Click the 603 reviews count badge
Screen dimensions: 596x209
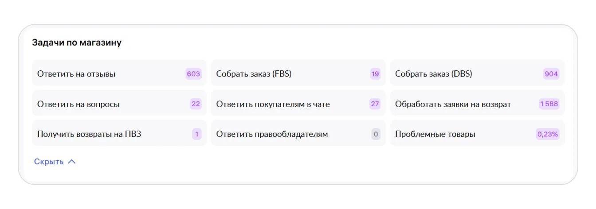coord(193,74)
